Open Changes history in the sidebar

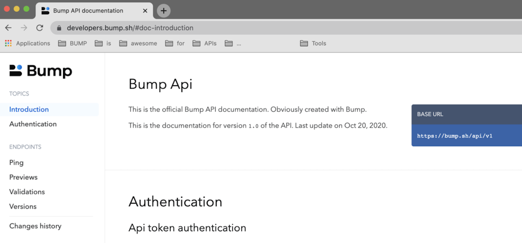point(35,226)
